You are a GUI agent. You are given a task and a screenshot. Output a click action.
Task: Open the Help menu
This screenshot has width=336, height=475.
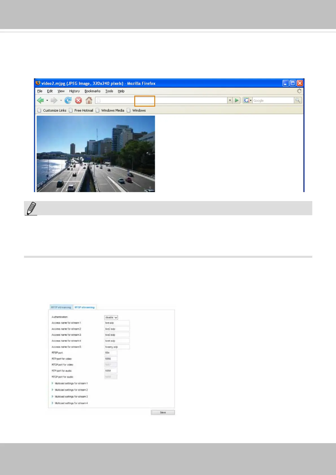click(x=121, y=91)
